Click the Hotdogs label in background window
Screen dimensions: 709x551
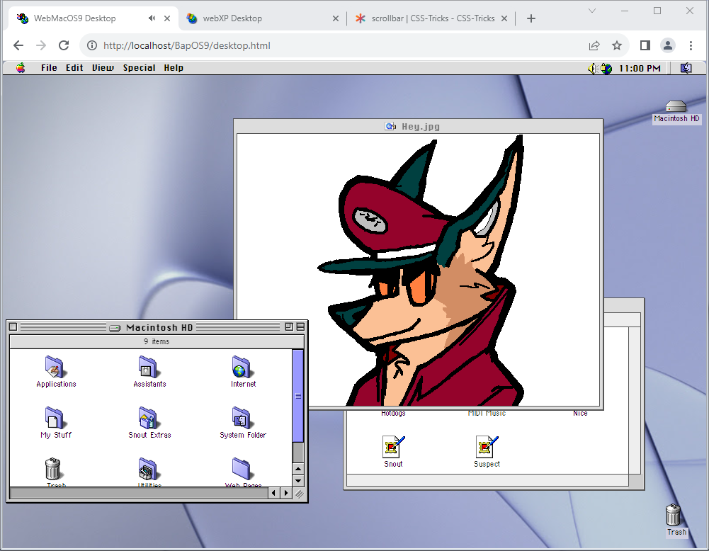point(393,413)
